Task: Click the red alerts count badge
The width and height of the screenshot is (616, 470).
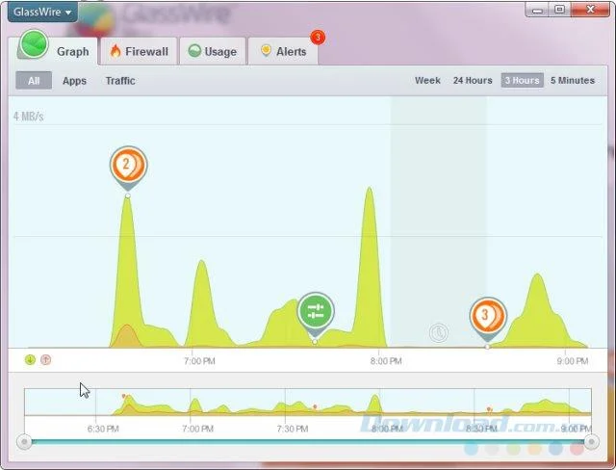Action: click(x=318, y=38)
